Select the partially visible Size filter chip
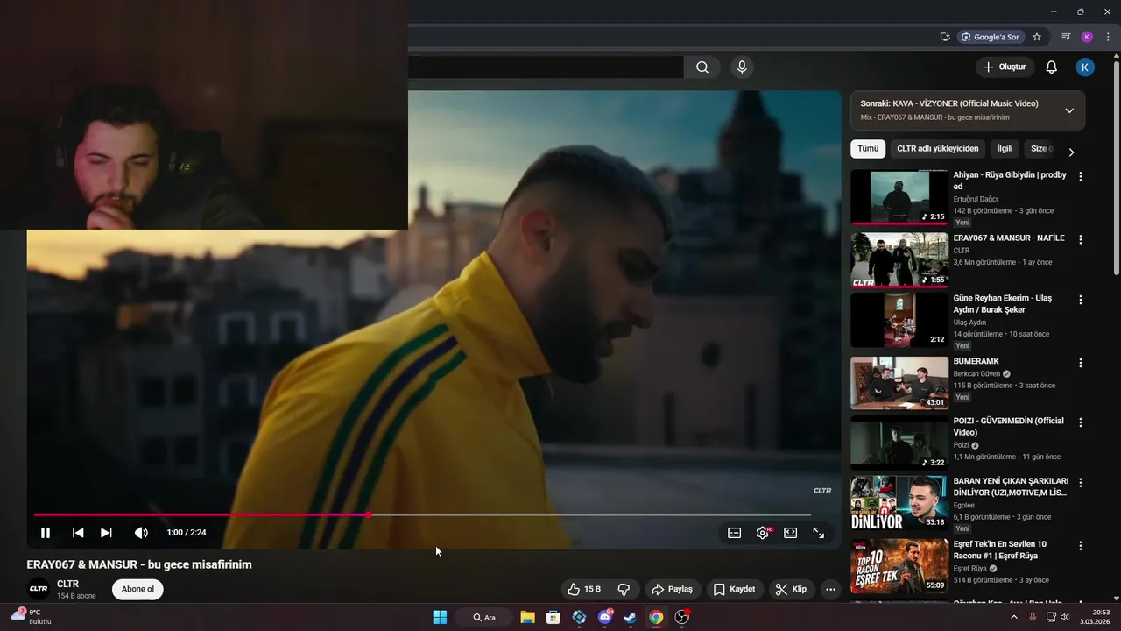 [1039, 149]
